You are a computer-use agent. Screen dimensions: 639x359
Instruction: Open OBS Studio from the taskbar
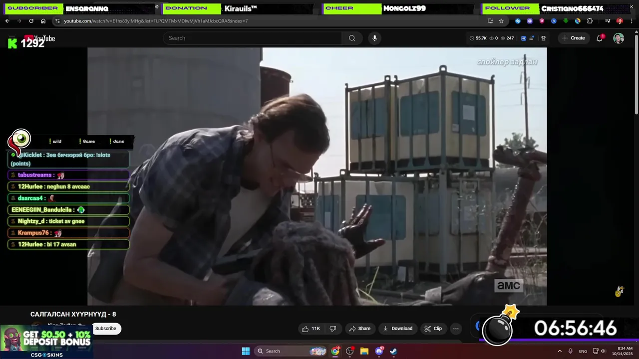tap(349, 351)
